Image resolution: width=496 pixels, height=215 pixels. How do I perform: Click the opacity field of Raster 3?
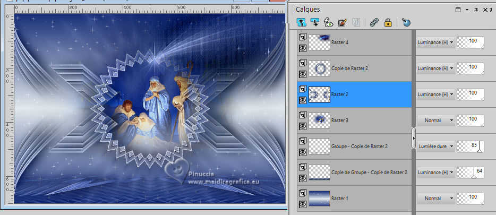point(471,120)
